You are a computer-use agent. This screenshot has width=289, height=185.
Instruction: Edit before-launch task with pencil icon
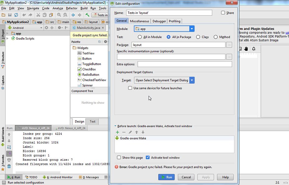(130, 132)
